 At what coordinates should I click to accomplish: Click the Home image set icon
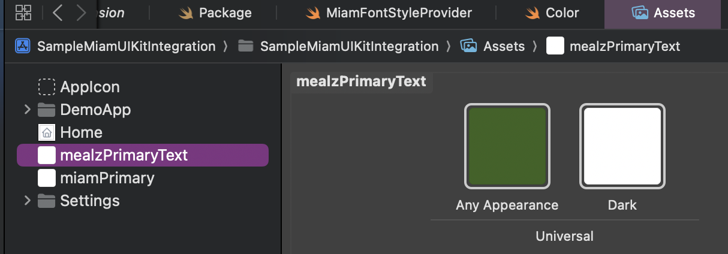[x=47, y=132]
